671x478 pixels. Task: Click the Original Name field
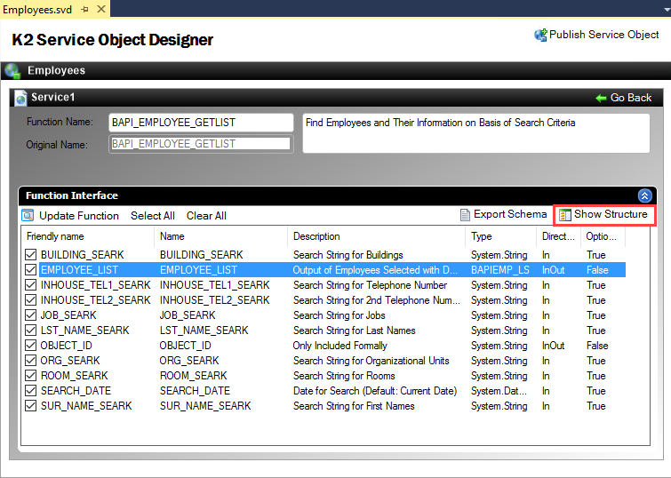coord(201,144)
